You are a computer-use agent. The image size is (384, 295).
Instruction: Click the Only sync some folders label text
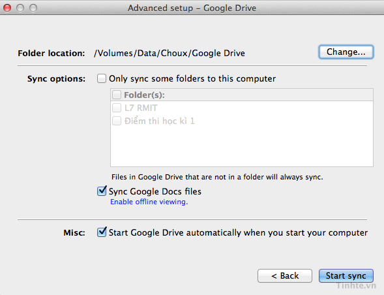coord(192,79)
